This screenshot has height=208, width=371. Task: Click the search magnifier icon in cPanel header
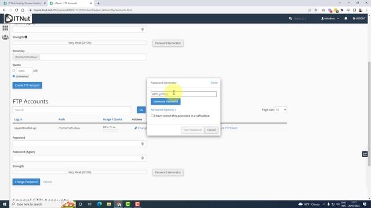(290, 18)
